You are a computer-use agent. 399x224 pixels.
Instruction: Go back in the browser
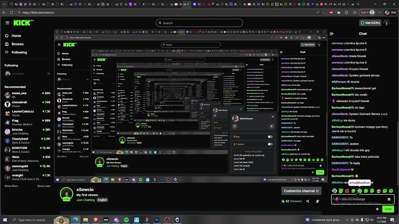click(4, 12)
